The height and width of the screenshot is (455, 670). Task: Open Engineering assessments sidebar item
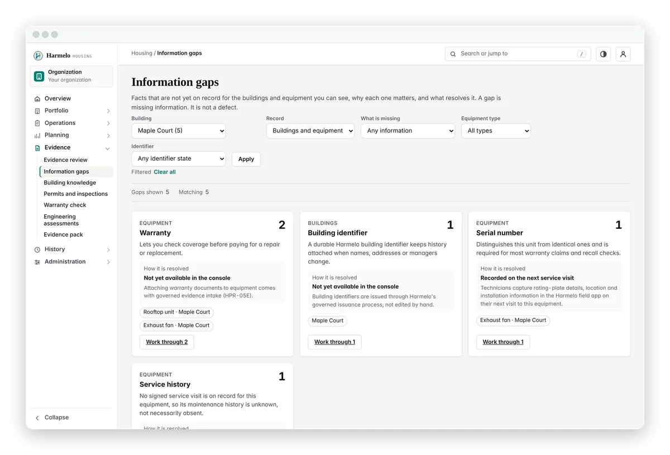(x=61, y=220)
